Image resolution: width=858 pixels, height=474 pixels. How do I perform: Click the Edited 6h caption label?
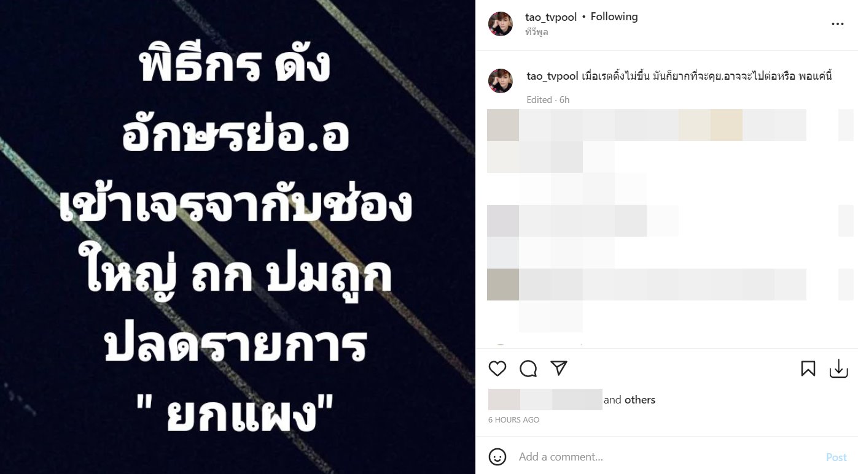548,100
